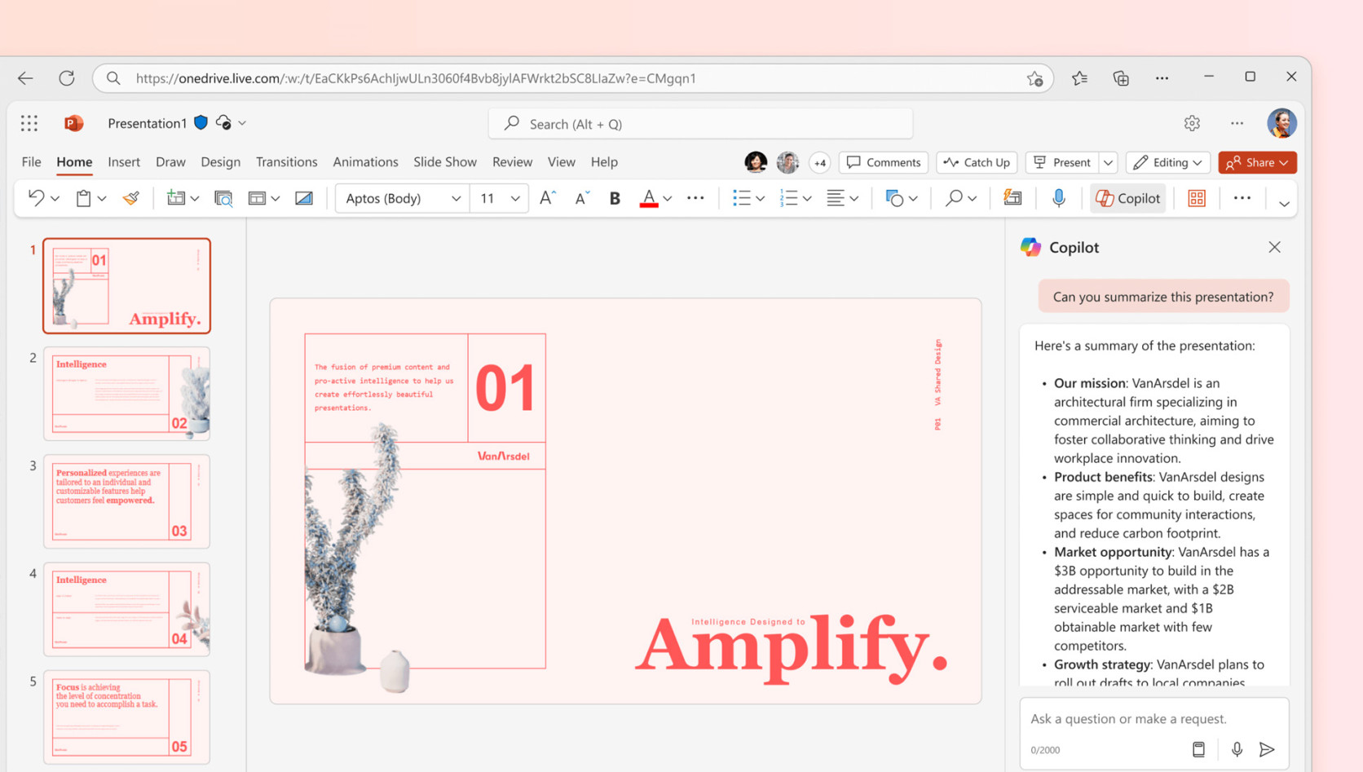Open the app launcher waffle icon
The width and height of the screenshot is (1363, 772).
tap(29, 123)
